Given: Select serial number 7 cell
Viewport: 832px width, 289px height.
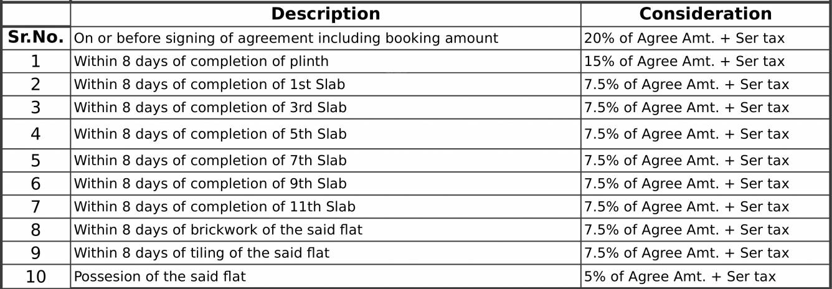Looking at the screenshot, I should (x=35, y=207).
